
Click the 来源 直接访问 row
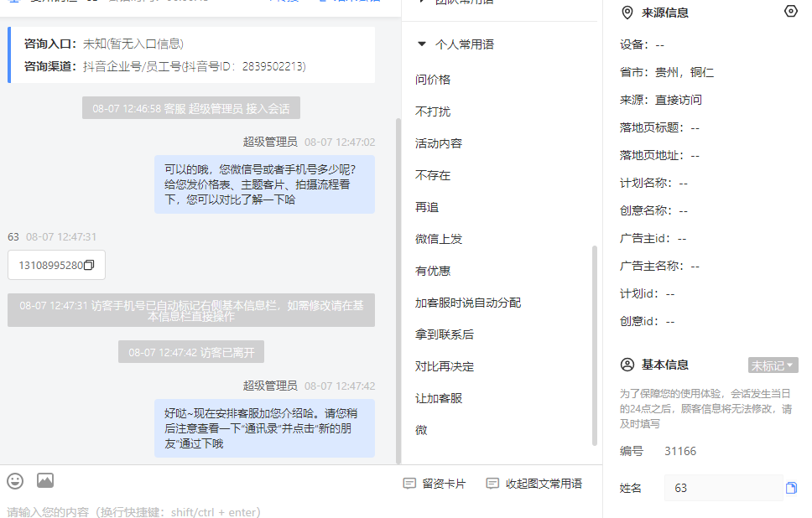pyautogui.click(x=661, y=100)
